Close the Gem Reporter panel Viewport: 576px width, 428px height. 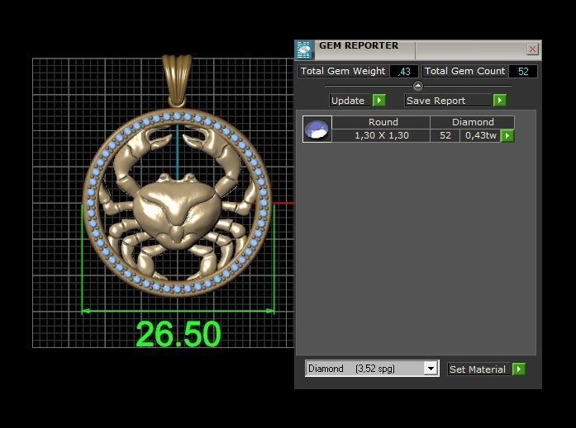pyautogui.click(x=532, y=49)
